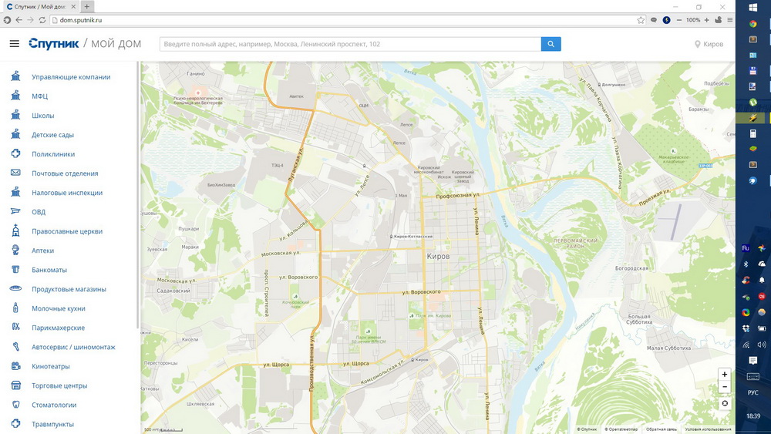This screenshot has height=434, width=771.
Task: Open the Условия использования footer link
Action: pyautogui.click(x=708, y=429)
